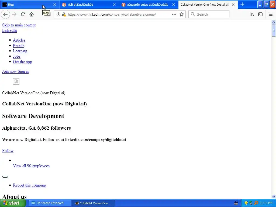Viewport: 276px width, 207px height.
Task: Toggle the sidebar view icon
Action: (x=260, y=14)
